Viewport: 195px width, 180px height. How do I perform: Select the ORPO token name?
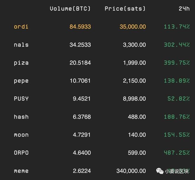coord(21,153)
